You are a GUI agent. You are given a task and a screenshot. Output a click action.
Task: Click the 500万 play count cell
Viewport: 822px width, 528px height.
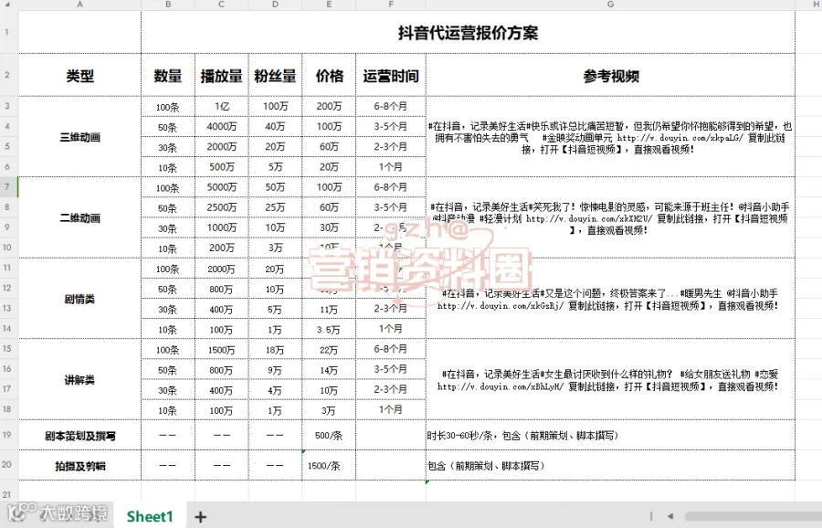click(221, 167)
